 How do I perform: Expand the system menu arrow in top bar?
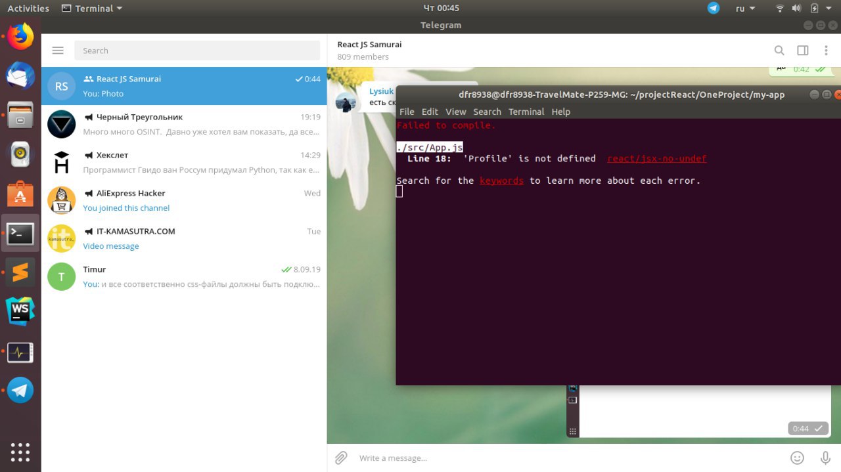[830, 8]
